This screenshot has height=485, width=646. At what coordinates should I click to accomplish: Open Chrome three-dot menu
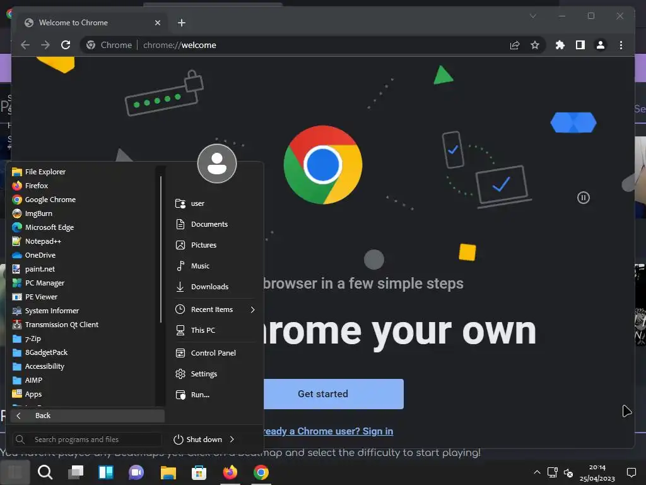pyautogui.click(x=621, y=45)
